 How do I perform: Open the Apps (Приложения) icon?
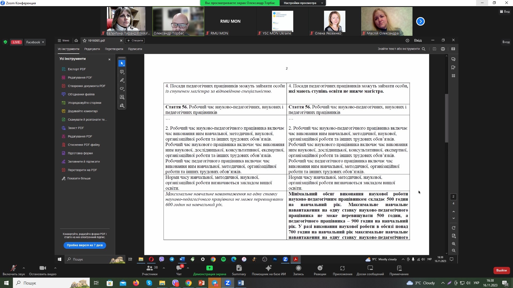coord(342,268)
